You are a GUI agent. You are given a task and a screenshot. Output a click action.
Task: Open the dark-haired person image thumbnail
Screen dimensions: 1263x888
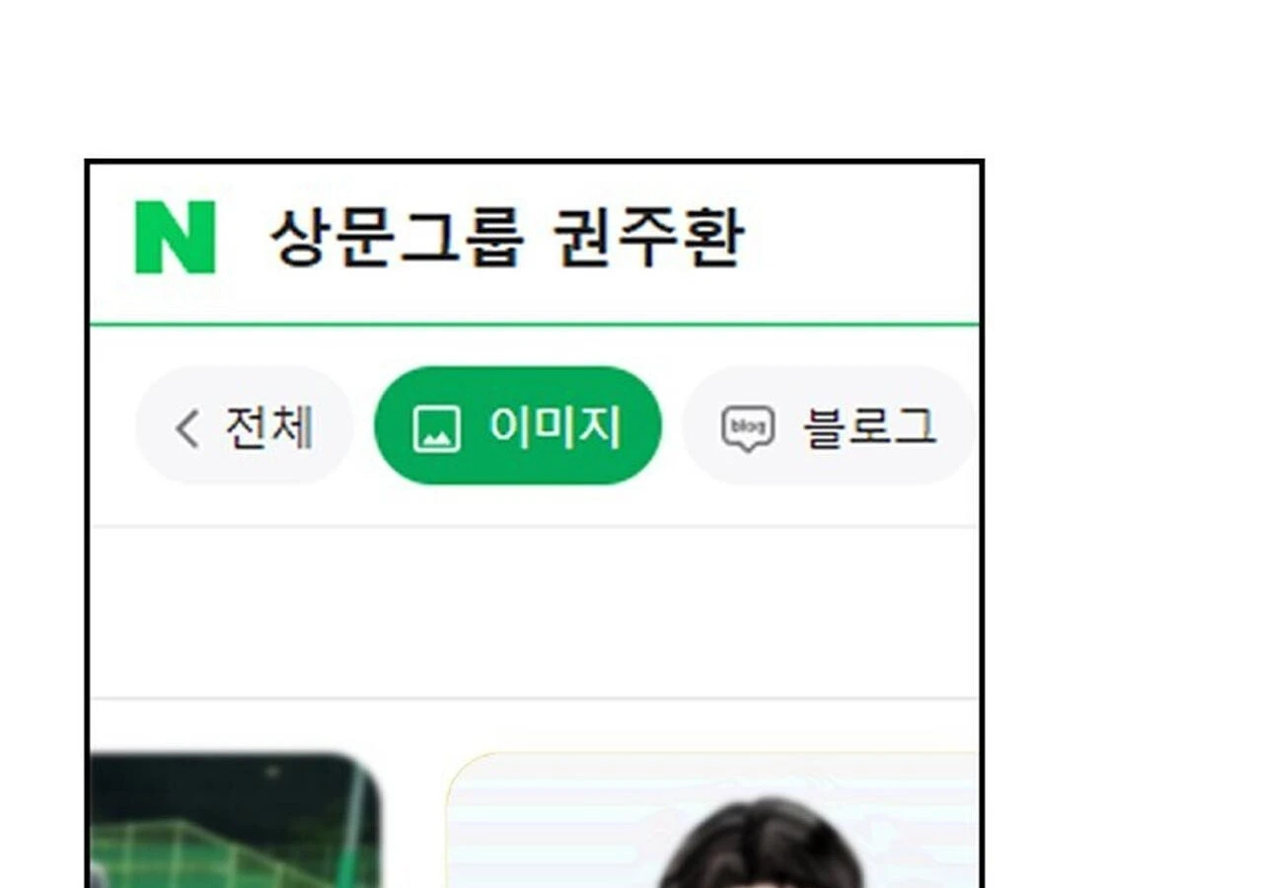pos(712,820)
